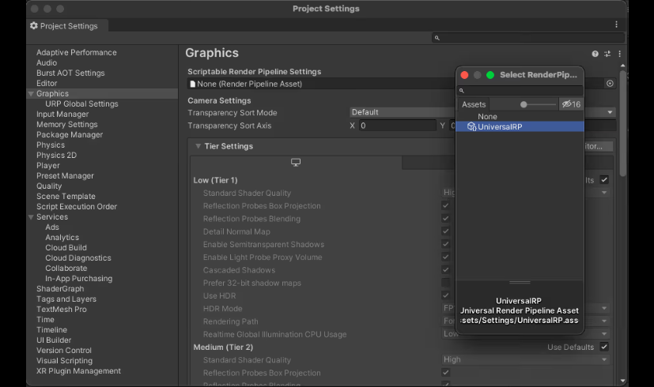Click the preview pane divider handle in picker
This screenshot has width=654, height=387.
coord(520,283)
